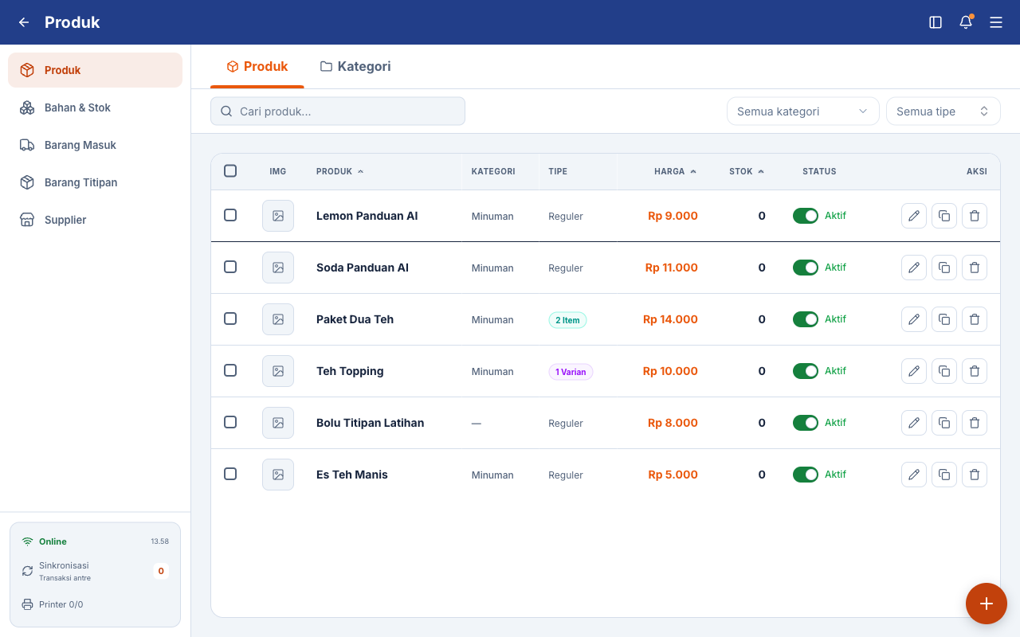The height and width of the screenshot is (637, 1020).
Task: Open the Semua kategori dropdown
Action: coord(803,111)
